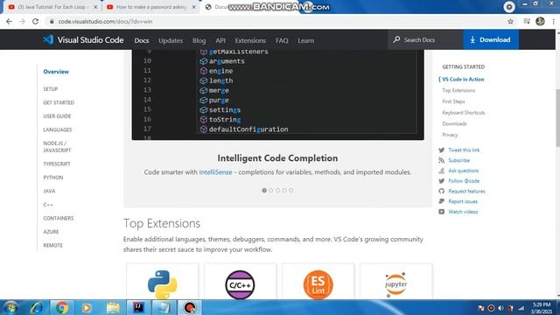Select the fourth carousel dot

point(284,191)
